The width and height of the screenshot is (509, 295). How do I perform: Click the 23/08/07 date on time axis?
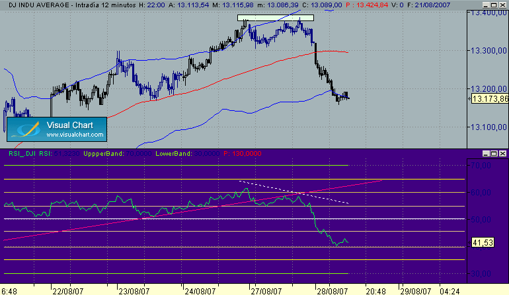coord(134,291)
